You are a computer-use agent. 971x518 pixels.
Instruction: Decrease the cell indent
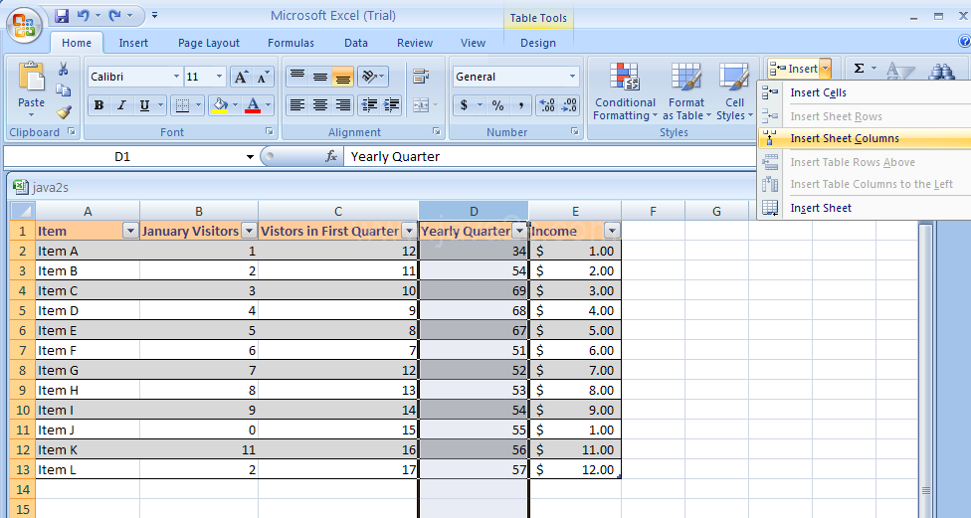370,105
